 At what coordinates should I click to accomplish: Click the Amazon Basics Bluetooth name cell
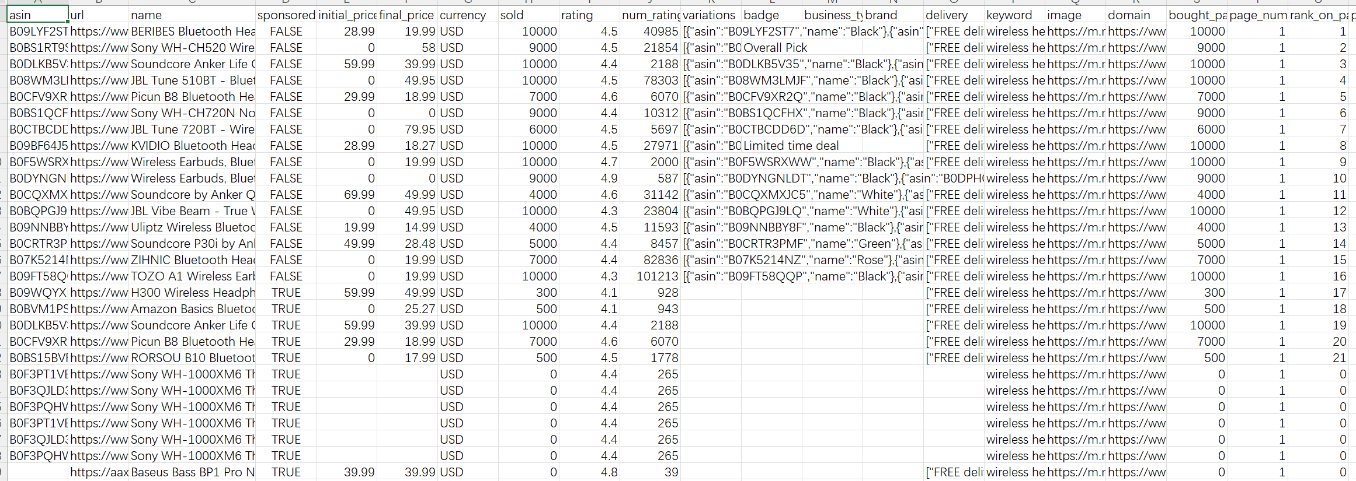point(192,308)
